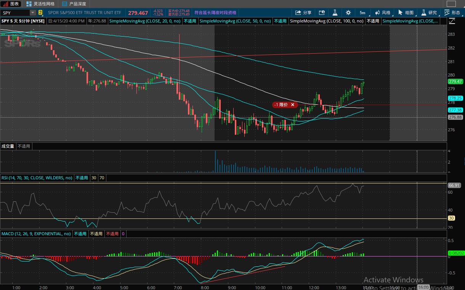This screenshot has height=290, width=465.
Task: Click the RSI oversold 30 value box
Action: pos(94,178)
